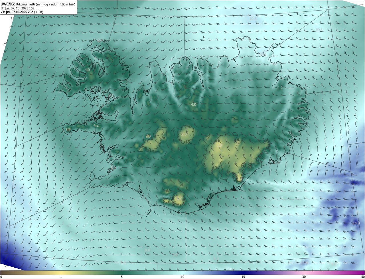Click the 10 tick on the color scale

pyautogui.click(x=182, y=277)
